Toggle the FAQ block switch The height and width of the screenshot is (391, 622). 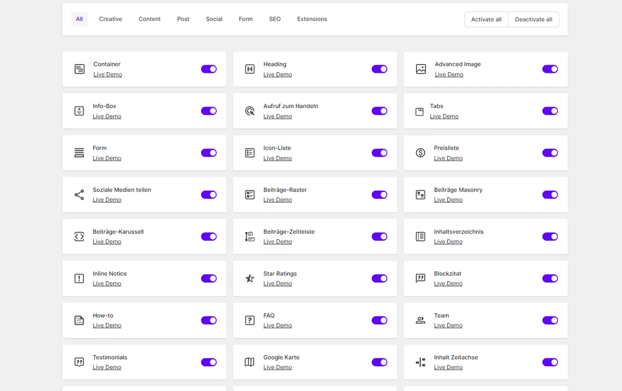pyautogui.click(x=380, y=320)
